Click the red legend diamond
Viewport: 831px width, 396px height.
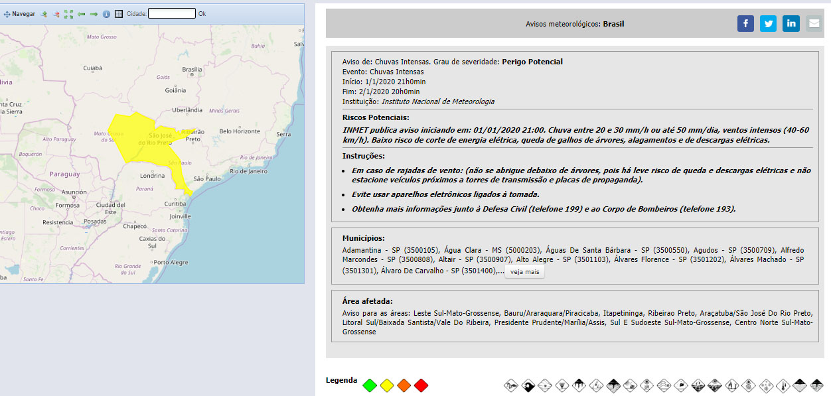[421, 385]
